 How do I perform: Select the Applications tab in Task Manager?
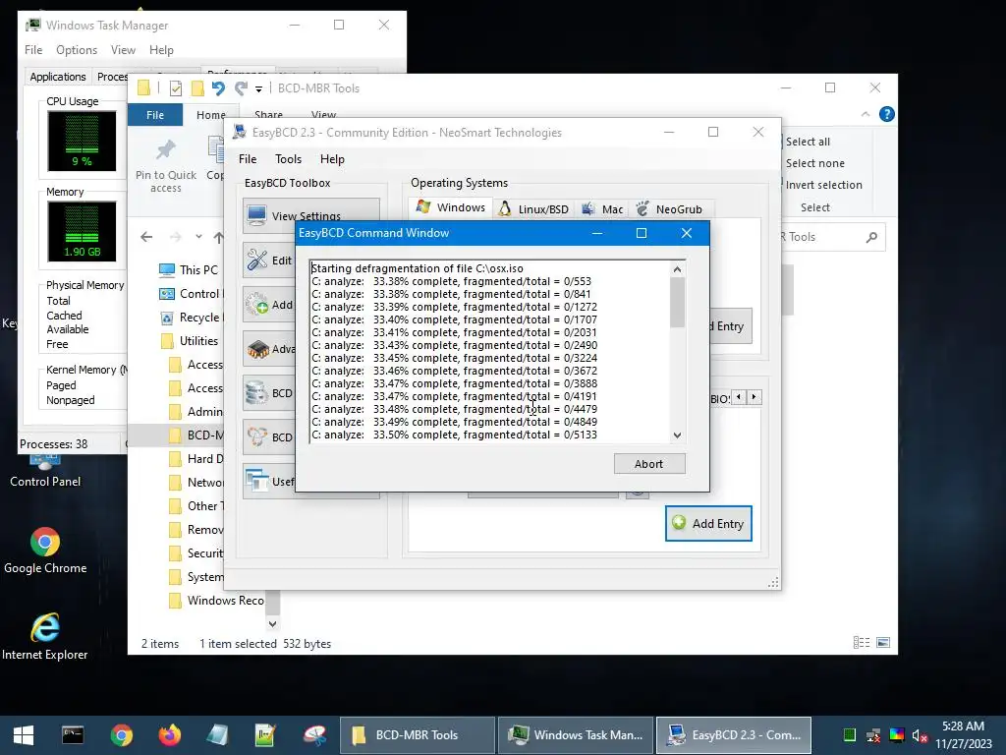(x=58, y=77)
